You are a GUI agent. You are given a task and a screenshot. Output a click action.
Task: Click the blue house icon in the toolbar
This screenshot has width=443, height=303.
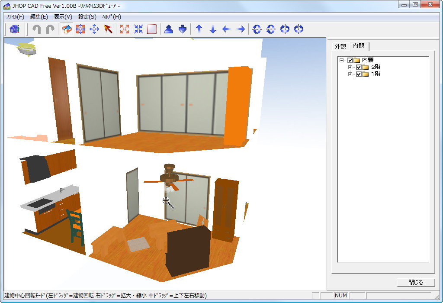(14, 29)
